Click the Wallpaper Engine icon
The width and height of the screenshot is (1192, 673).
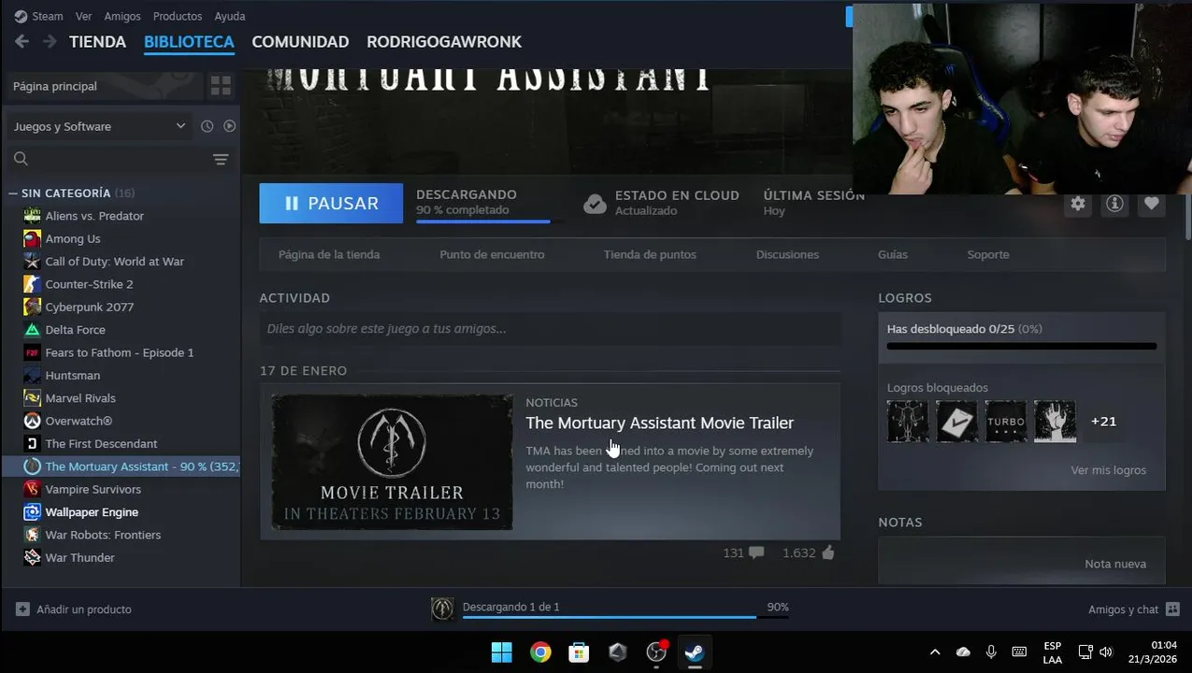32,512
